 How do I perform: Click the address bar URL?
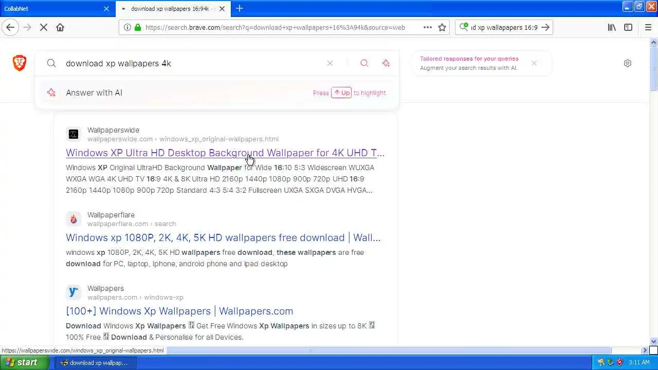pos(275,27)
